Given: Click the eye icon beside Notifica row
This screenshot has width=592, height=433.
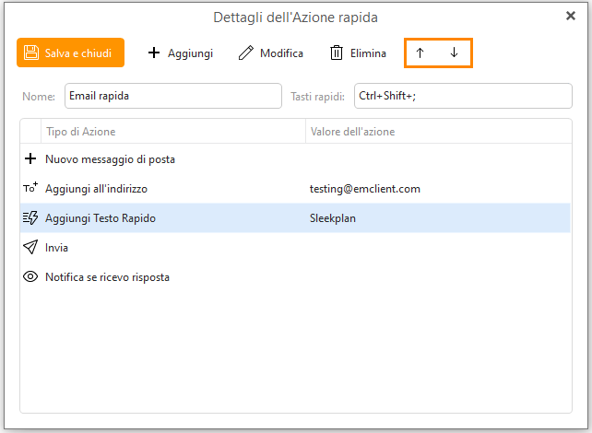Looking at the screenshot, I should tap(30, 276).
